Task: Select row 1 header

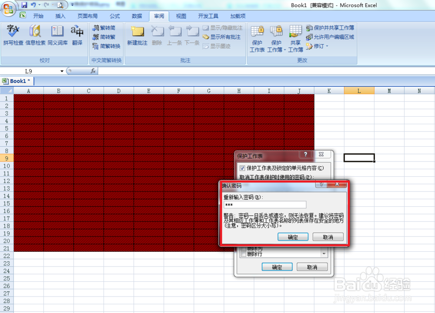Action: pyautogui.click(x=7, y=98)
